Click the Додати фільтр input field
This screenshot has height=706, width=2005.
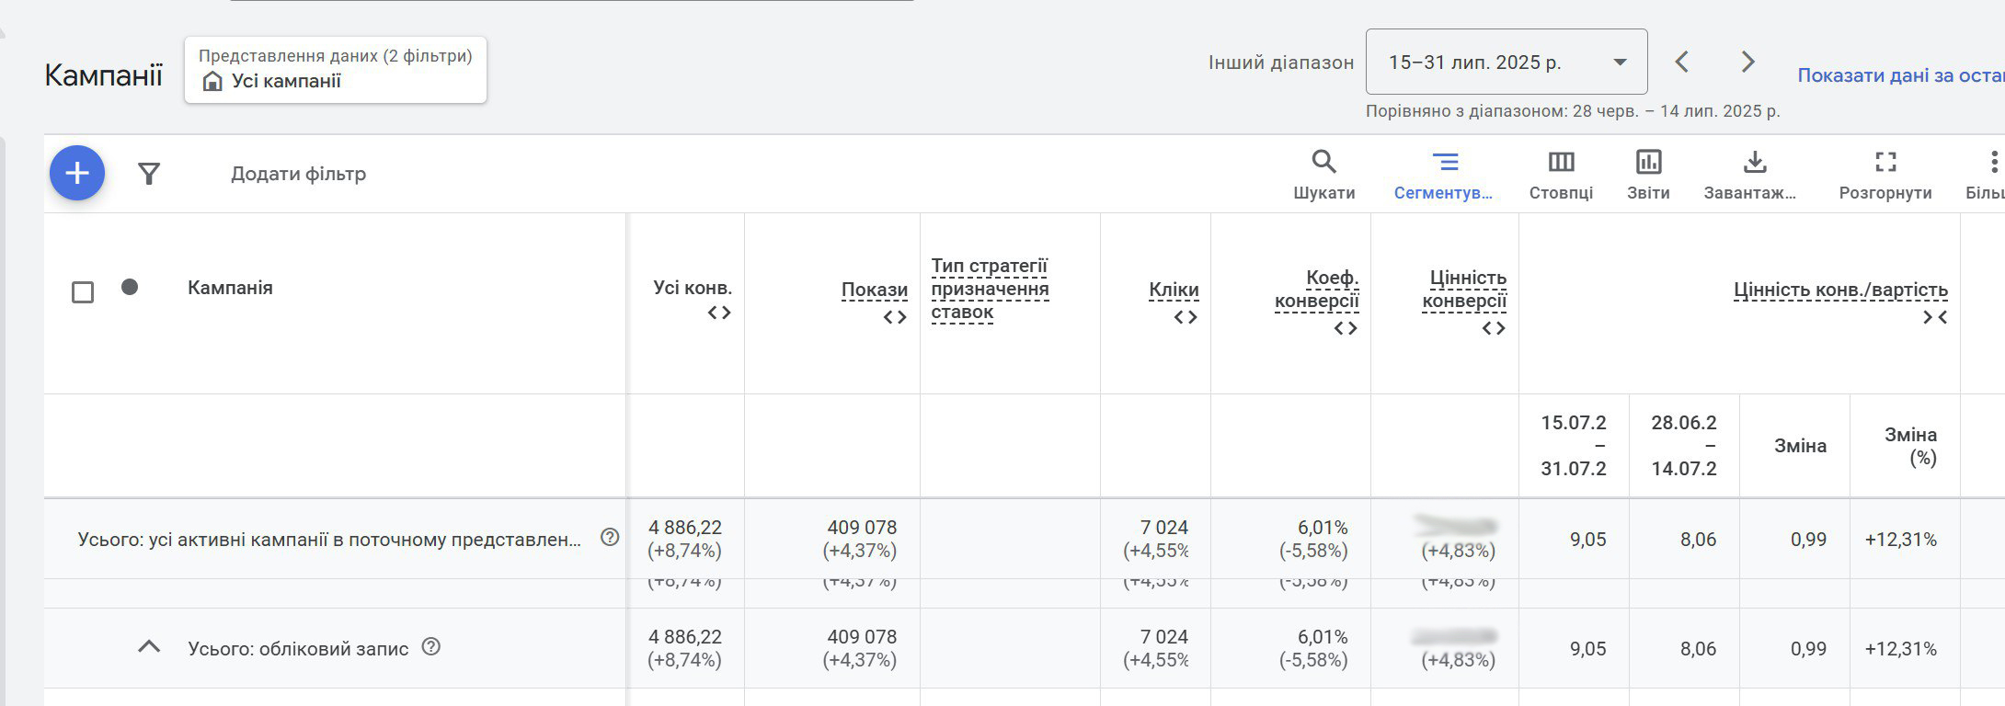[x=298, y=174]
